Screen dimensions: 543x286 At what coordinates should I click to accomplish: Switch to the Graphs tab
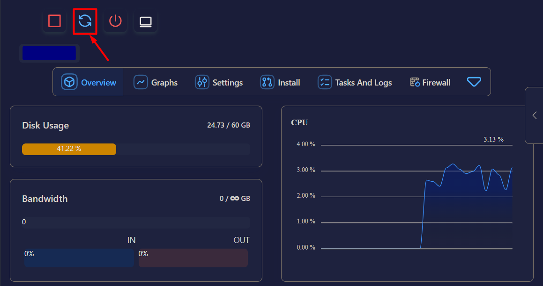coord(156,82)
